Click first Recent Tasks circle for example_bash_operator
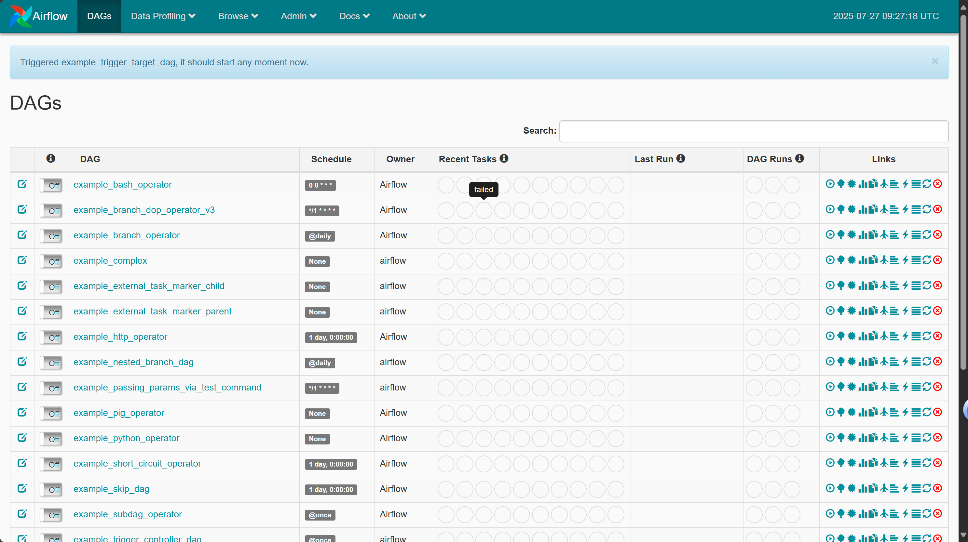Viewport: 968px width, 542px height. 446,185
